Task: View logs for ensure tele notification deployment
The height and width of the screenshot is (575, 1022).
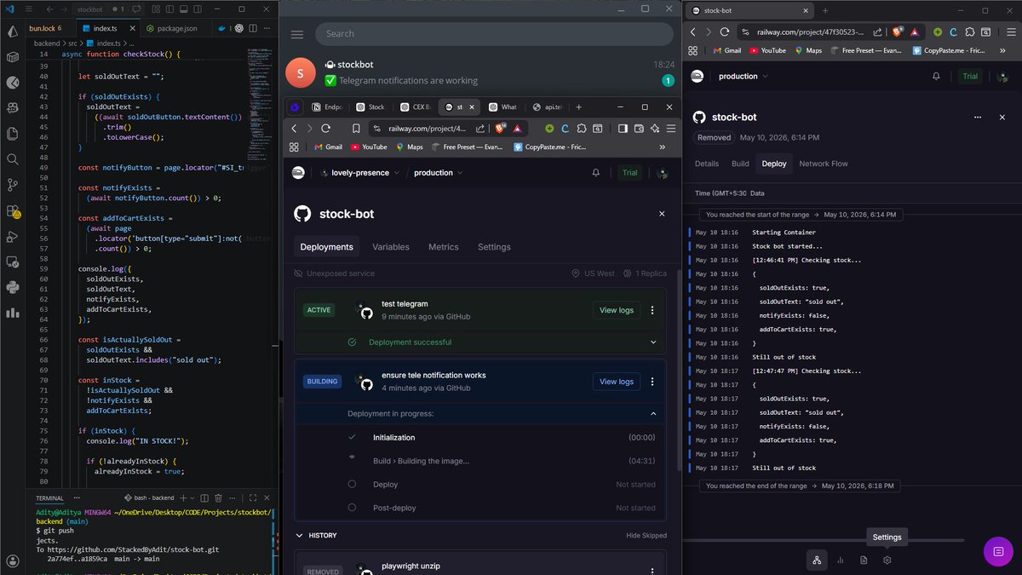Action: tap(617, 382)
